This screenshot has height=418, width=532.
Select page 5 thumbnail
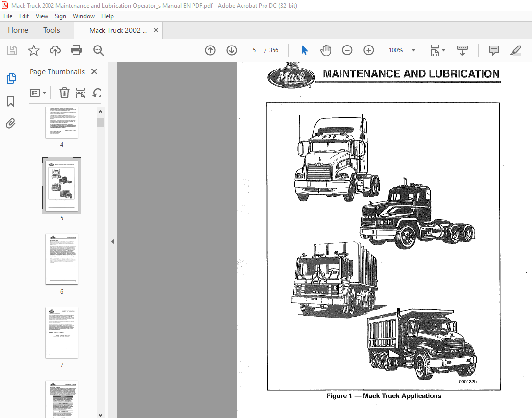[x=62, y=186]
